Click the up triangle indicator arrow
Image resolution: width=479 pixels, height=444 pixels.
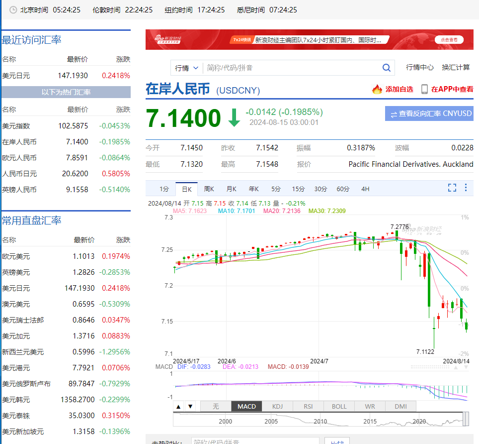click(x=179, y=407)
